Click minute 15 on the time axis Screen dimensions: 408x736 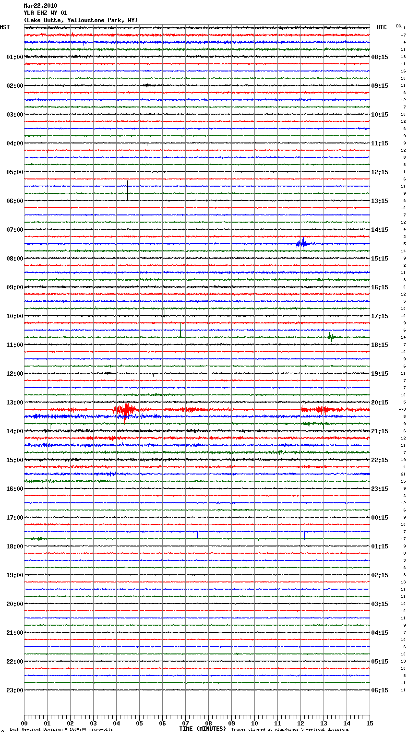(x=370, y=723)
